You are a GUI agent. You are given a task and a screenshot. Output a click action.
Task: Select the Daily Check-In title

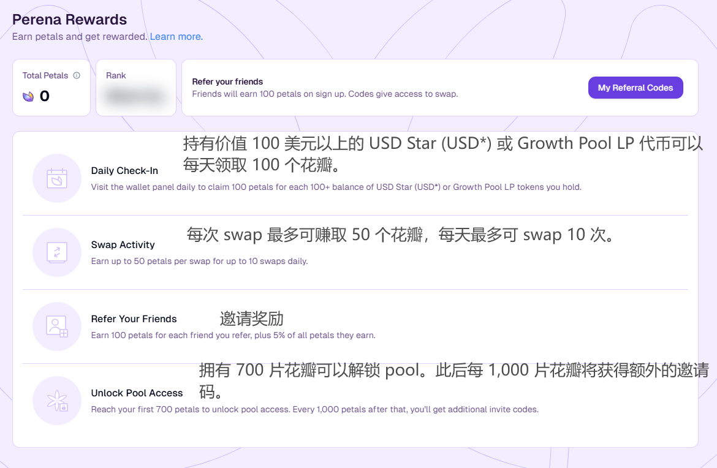(x=124, y=171)
